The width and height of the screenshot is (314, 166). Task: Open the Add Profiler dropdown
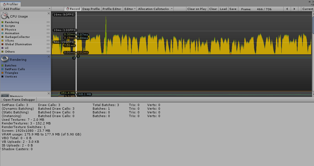(26, 9)
